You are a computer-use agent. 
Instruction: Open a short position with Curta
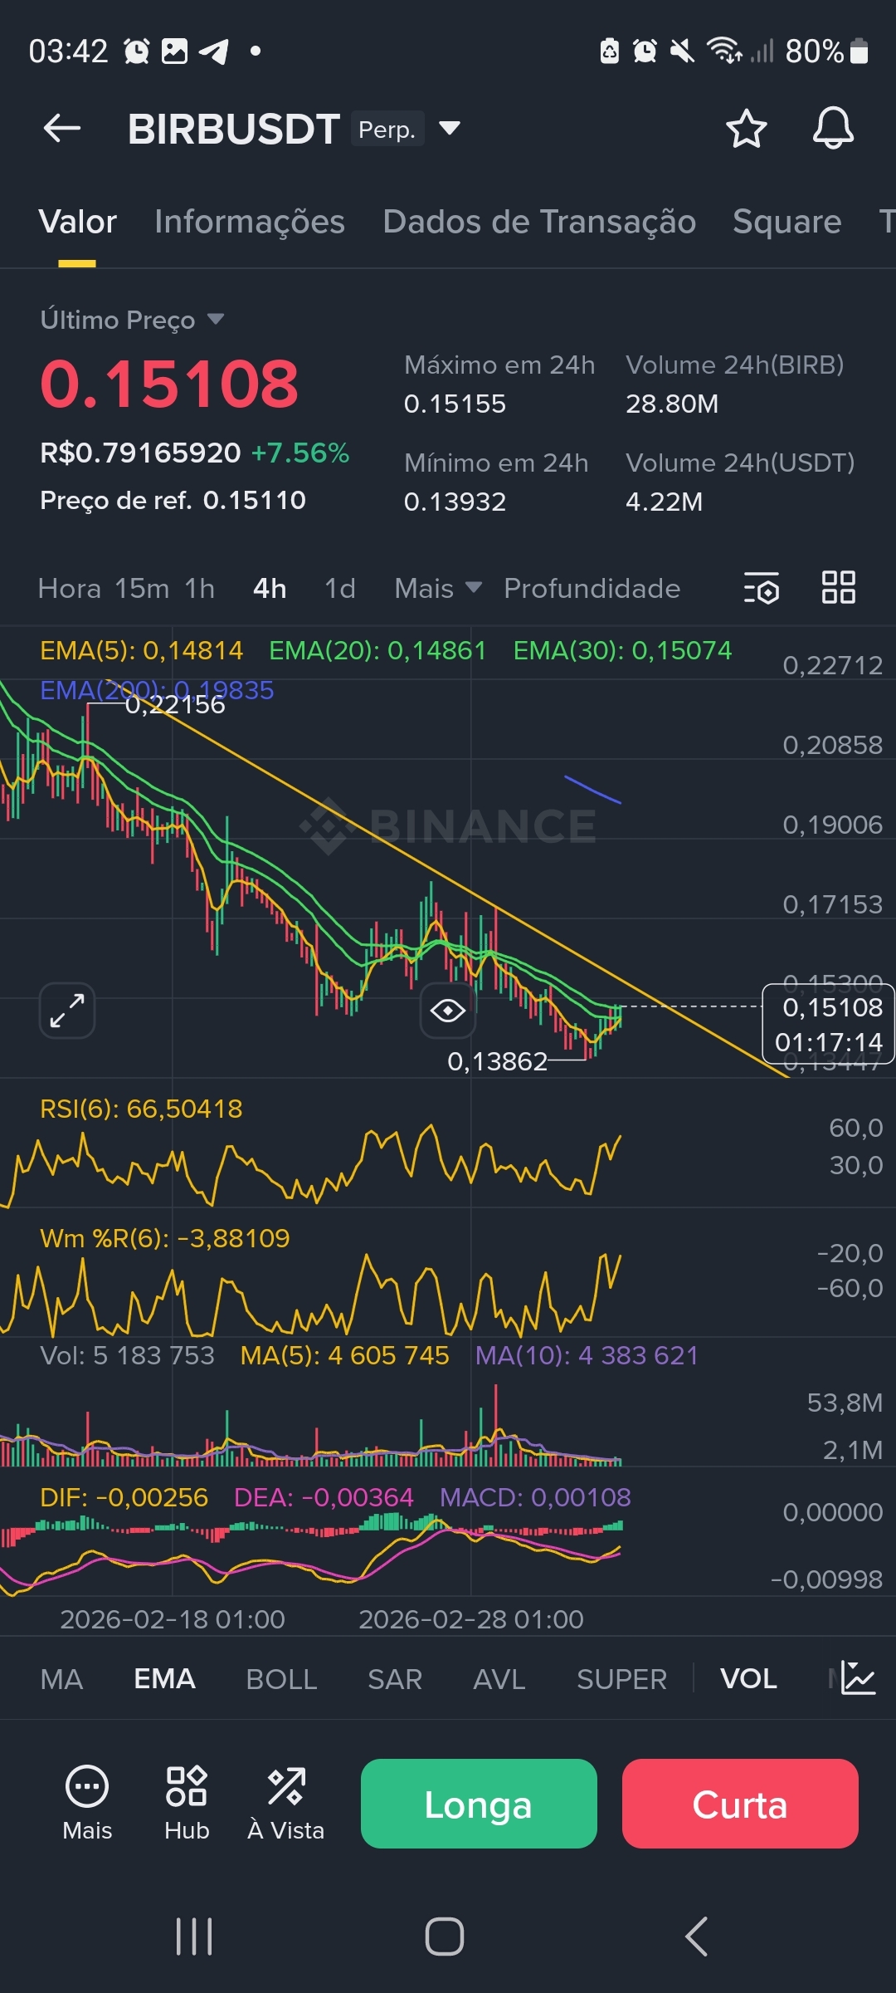click(740, 1804)
